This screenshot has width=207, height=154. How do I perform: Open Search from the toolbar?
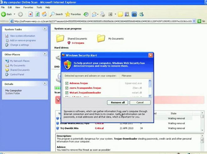(x=56, y=14)
